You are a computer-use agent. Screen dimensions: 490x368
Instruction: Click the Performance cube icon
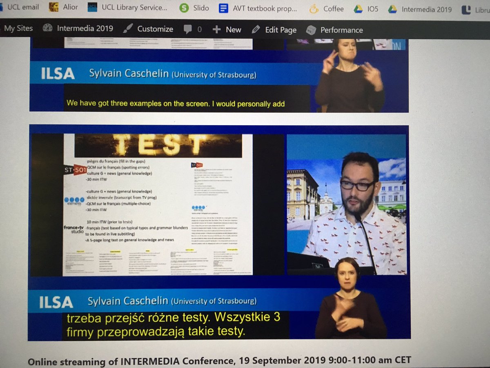pyautogui.click(x=311, y=30)
